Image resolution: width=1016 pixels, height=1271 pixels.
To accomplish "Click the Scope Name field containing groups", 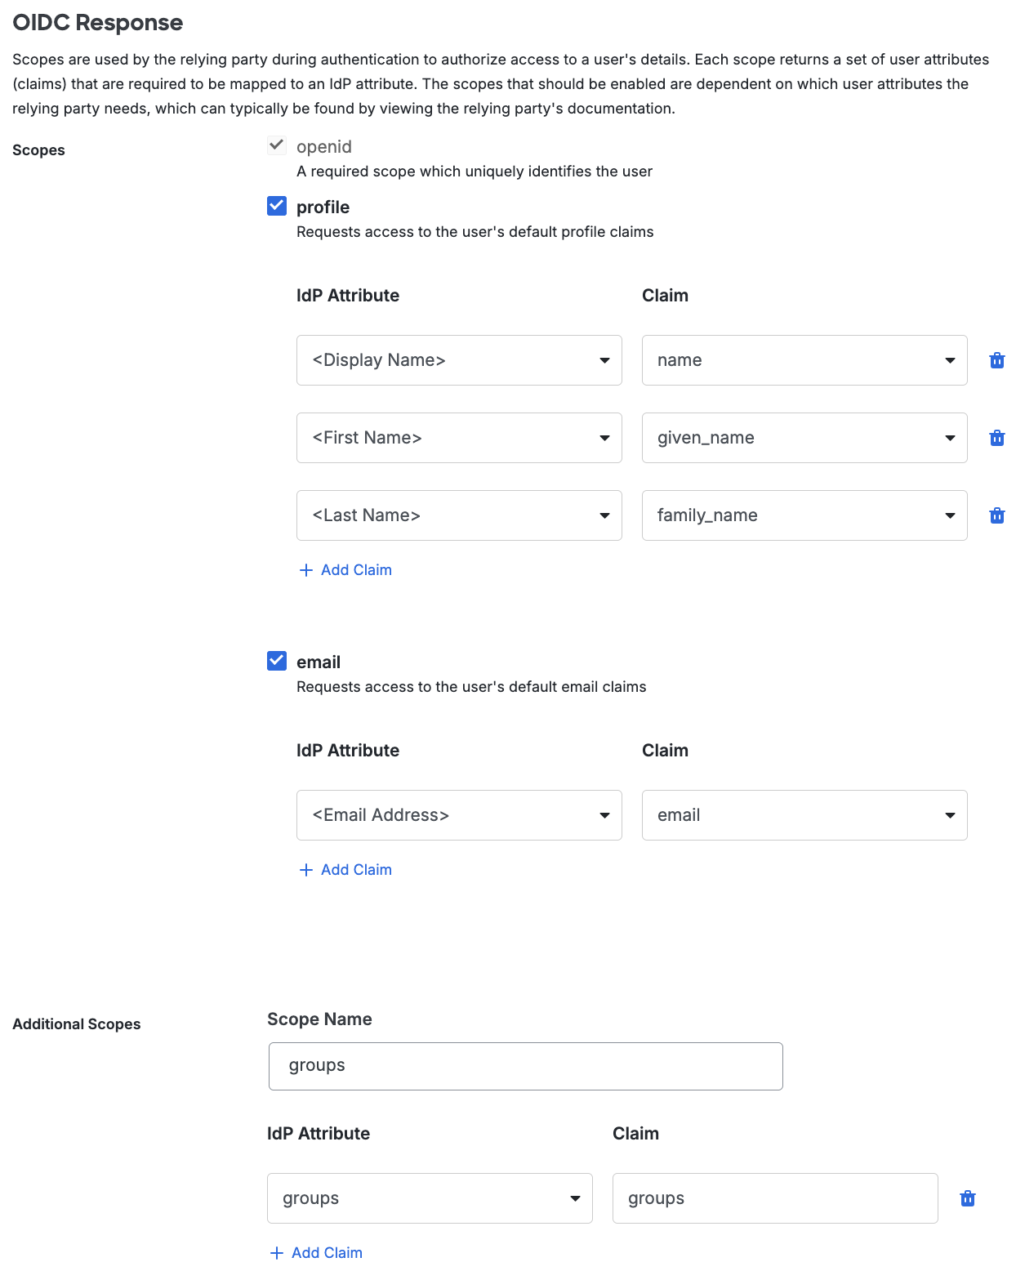I will [x=525, y=1065].
